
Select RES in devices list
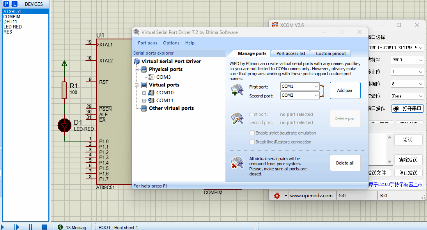point(26,32)
